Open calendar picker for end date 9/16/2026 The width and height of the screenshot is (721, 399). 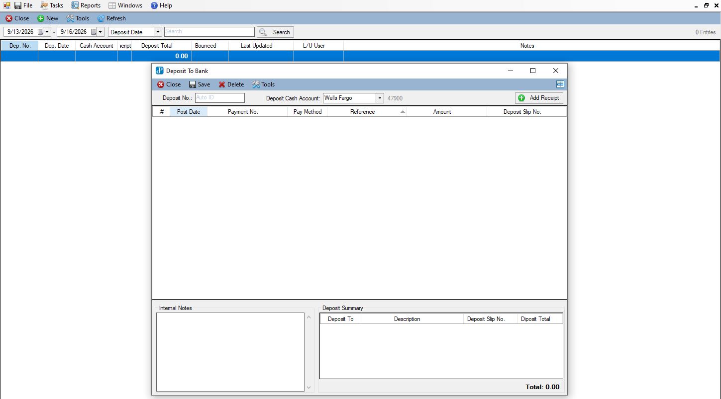[94, 32]
